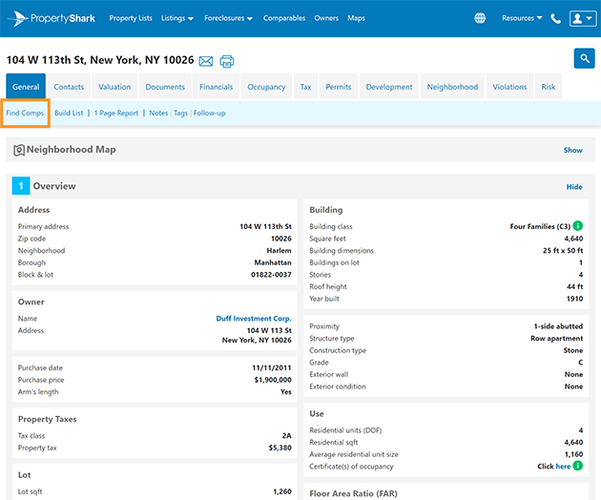This screenshot has width=601, height=500.
Task: Open the Violations tab
Action: point(509,87)
